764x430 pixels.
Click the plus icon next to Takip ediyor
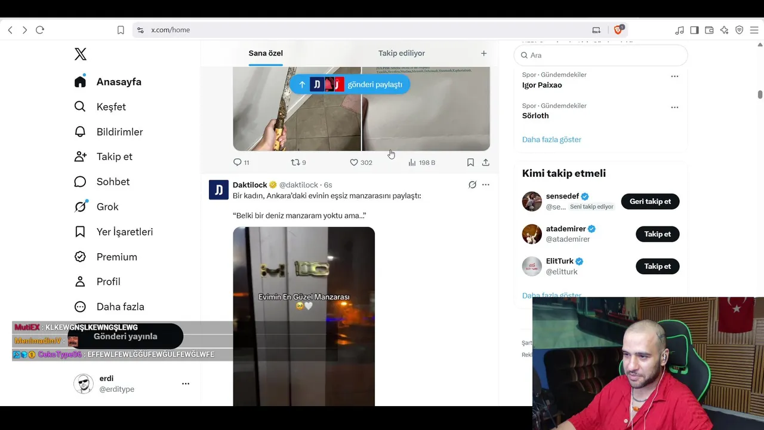[x=484, y=53]
